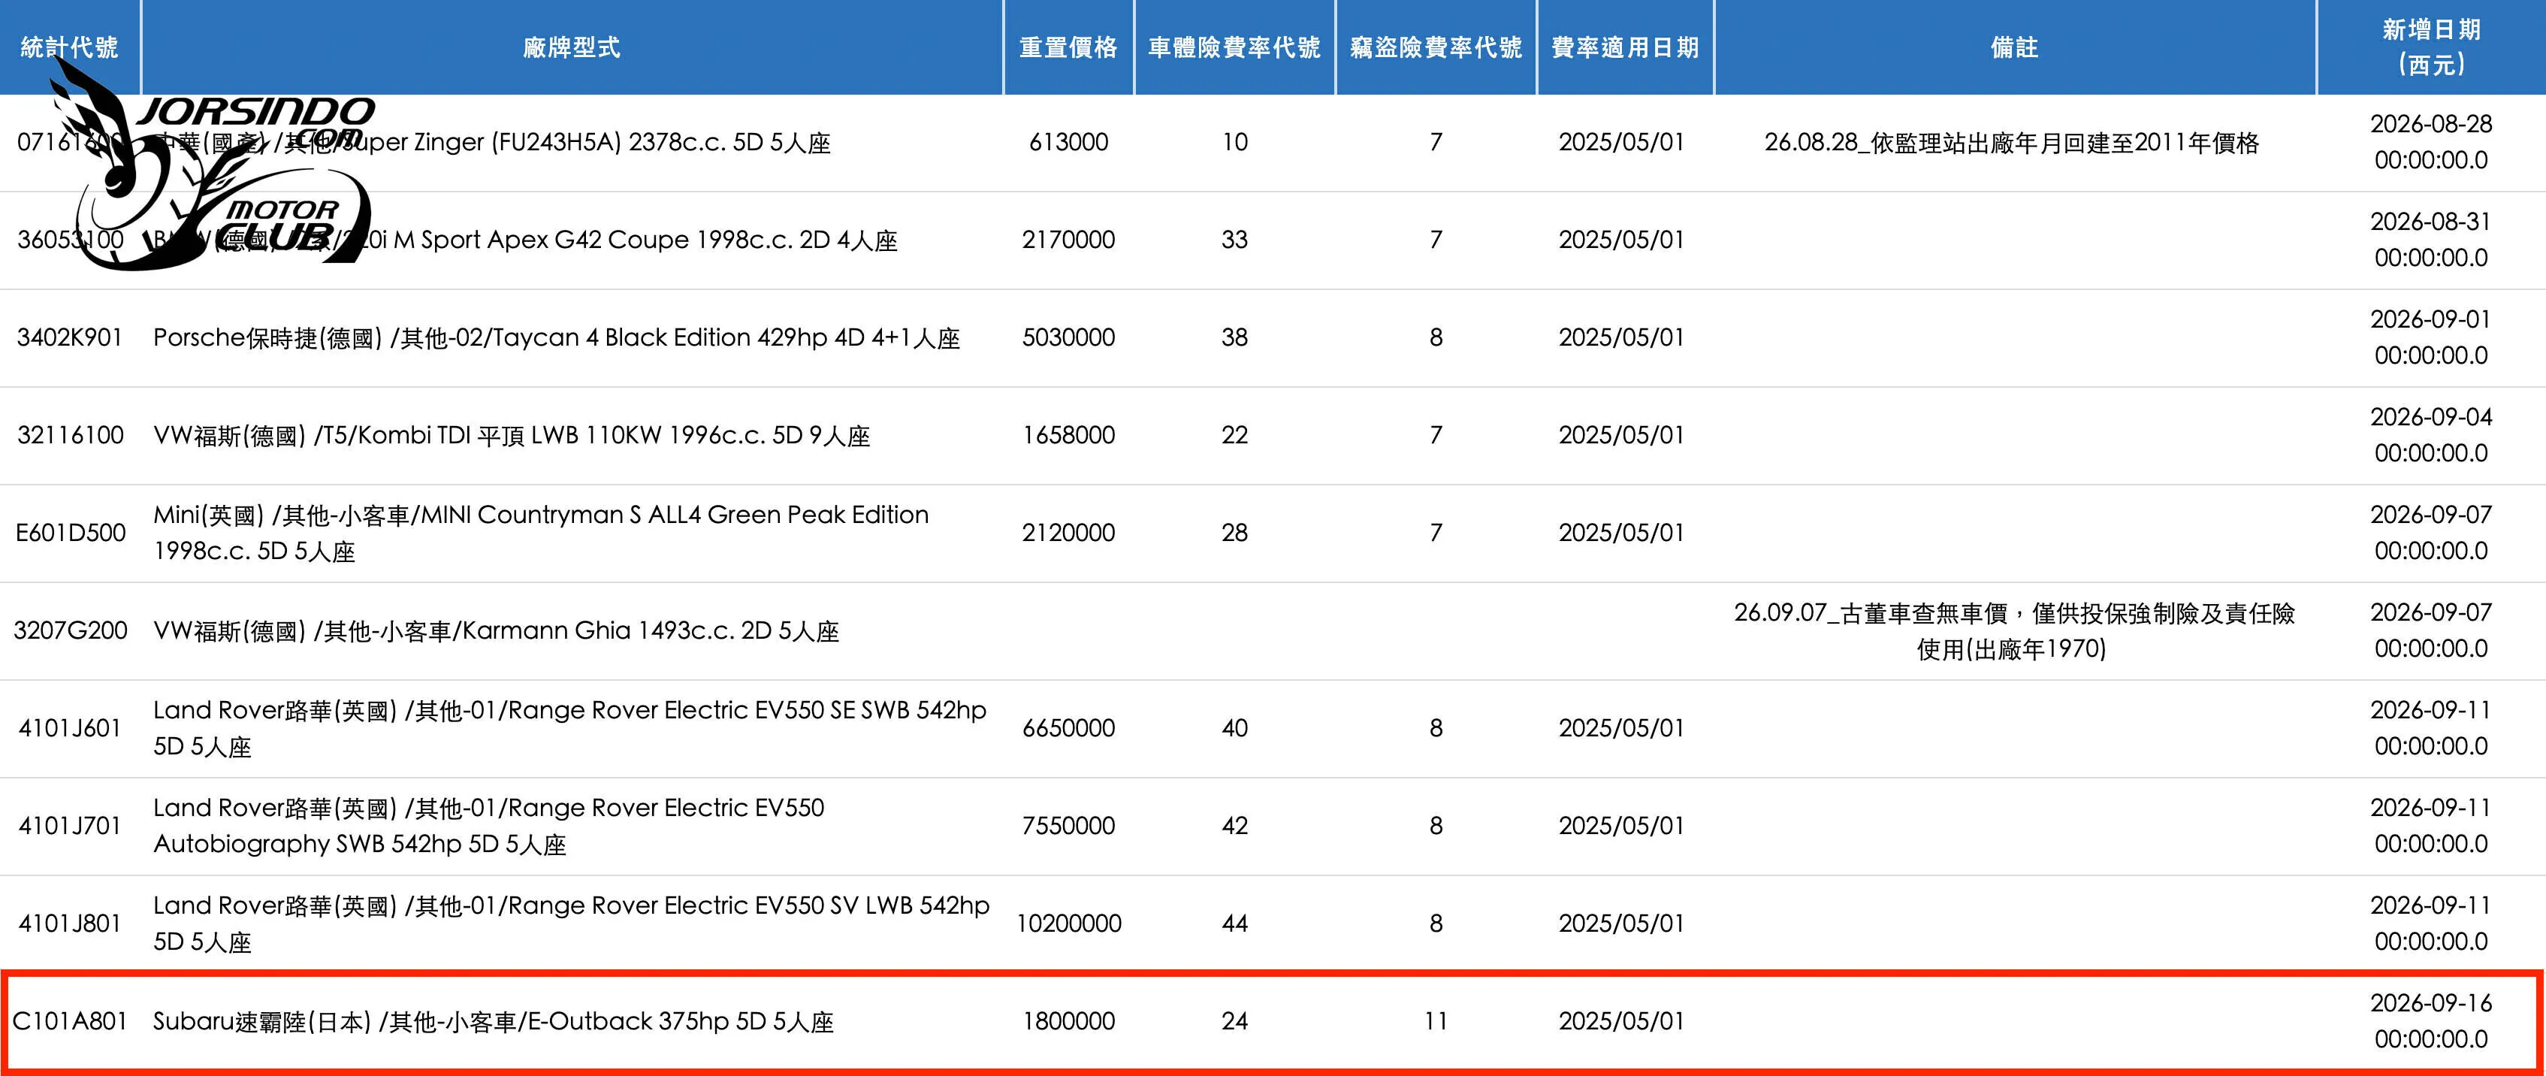The width and height of the screenshot is (2546, 1076).
Task: Click the price 2170000 cell
Action: 1068,240
